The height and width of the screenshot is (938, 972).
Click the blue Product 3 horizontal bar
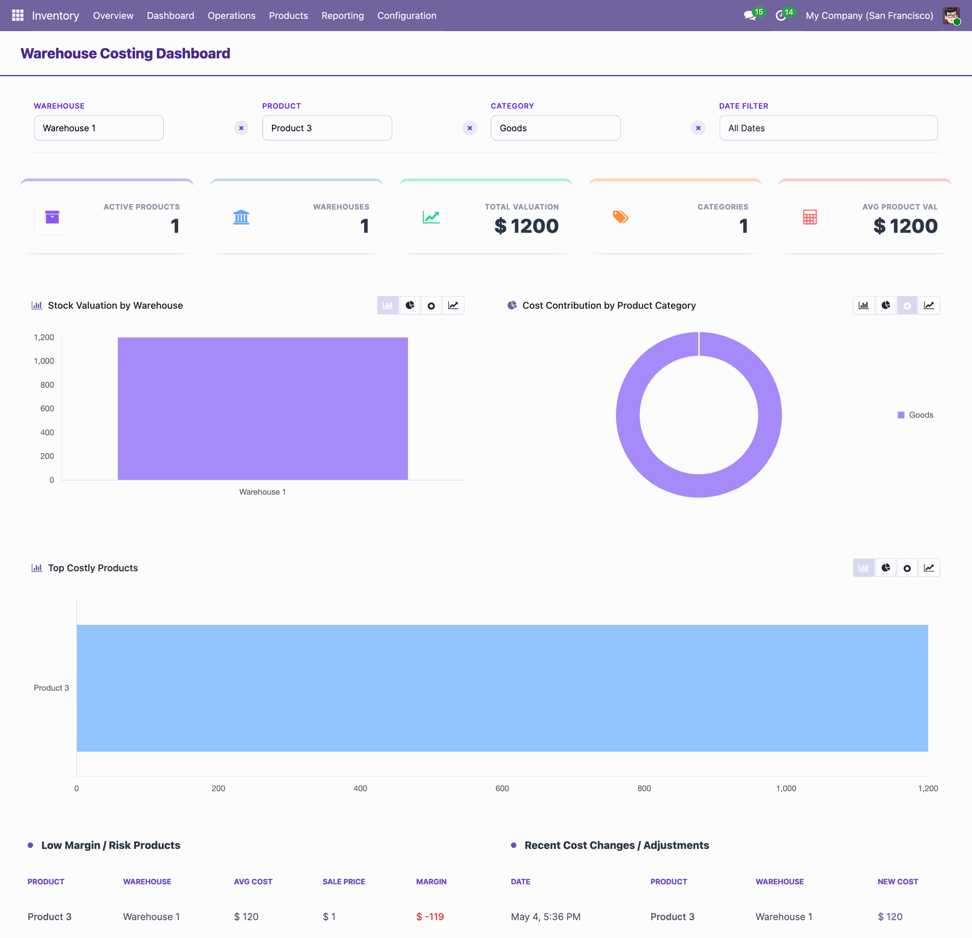tap(502, 688)
